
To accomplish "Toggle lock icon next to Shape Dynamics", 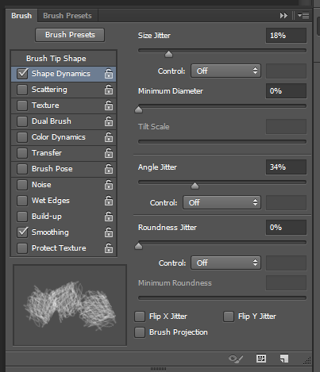I will click(109, 74).
